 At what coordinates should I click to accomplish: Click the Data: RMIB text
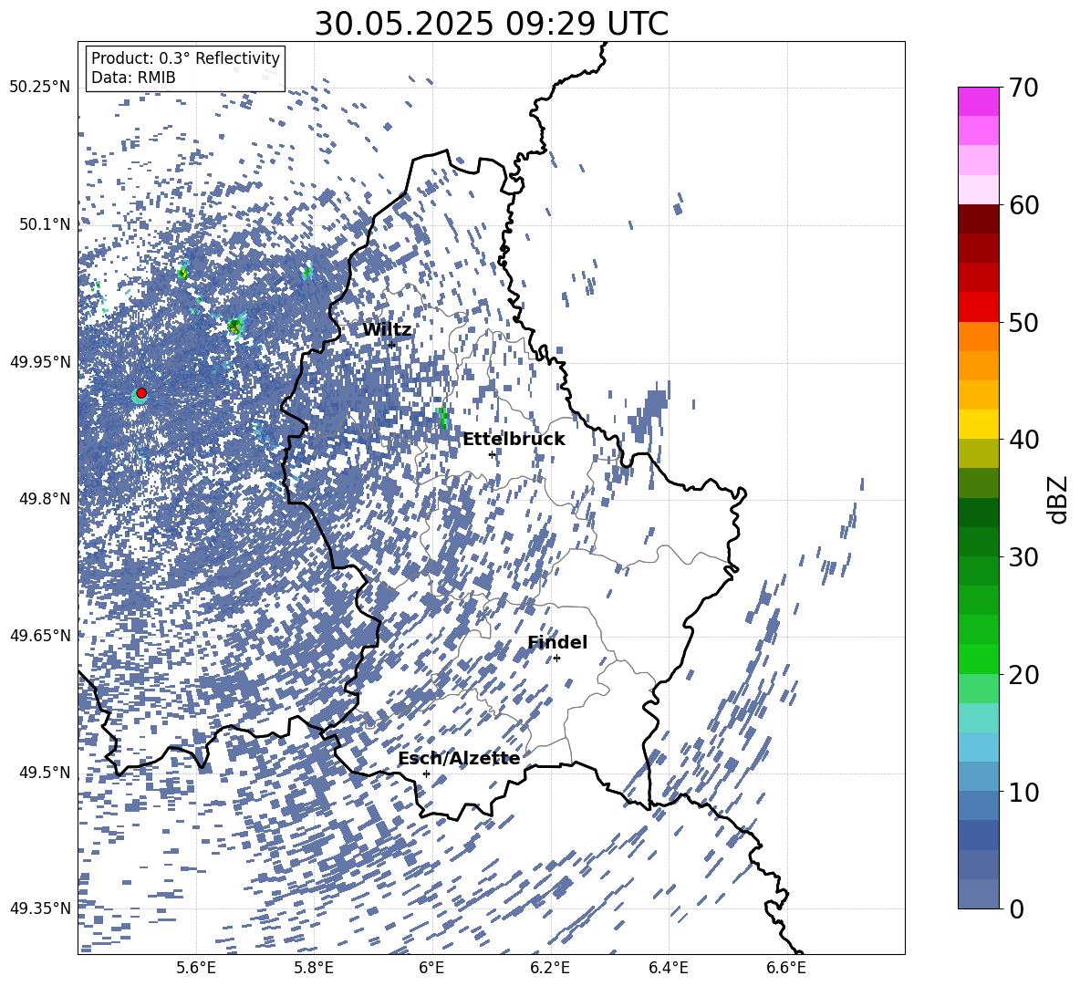tap(133, 78)
